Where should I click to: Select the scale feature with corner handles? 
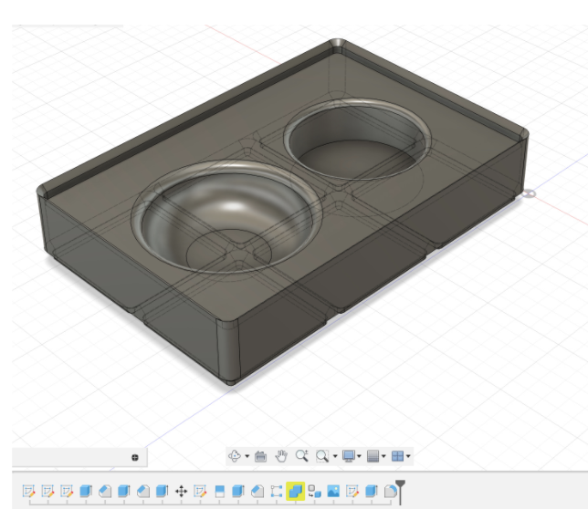277,491
